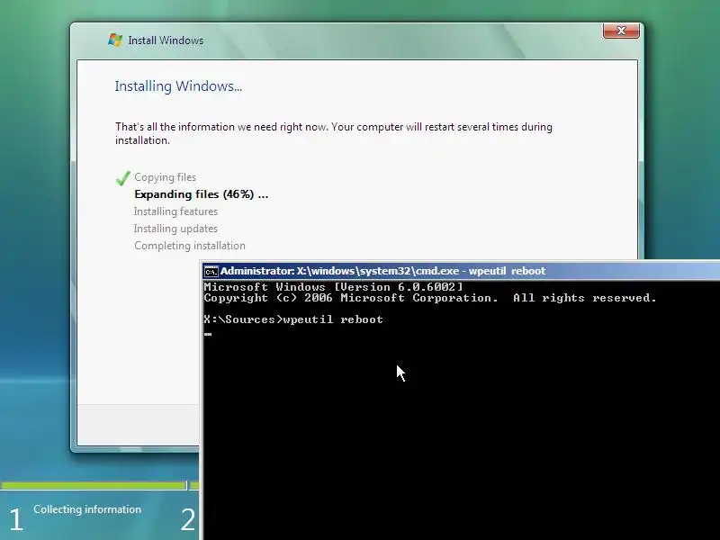Click the 'Copying files' step
Viewport: 720px width, 540px height.
tap(165, 177)
